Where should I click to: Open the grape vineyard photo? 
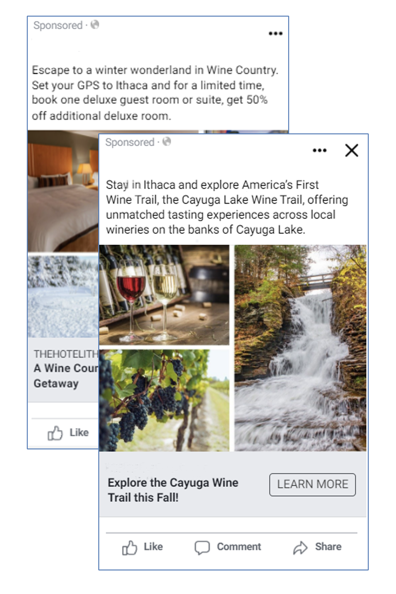(164, 400)
